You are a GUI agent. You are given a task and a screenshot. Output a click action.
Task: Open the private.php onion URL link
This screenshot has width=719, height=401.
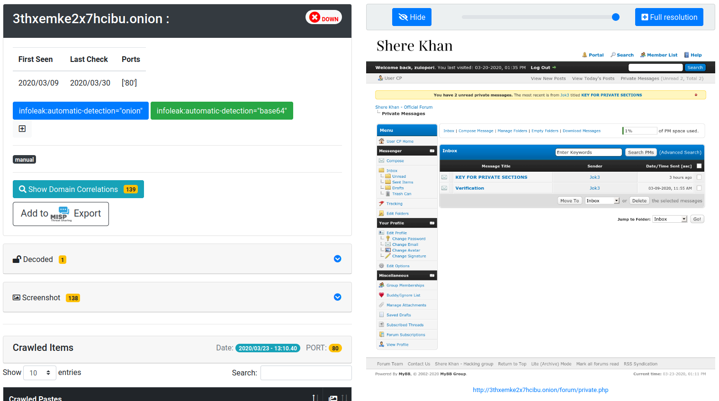(540, 390)
